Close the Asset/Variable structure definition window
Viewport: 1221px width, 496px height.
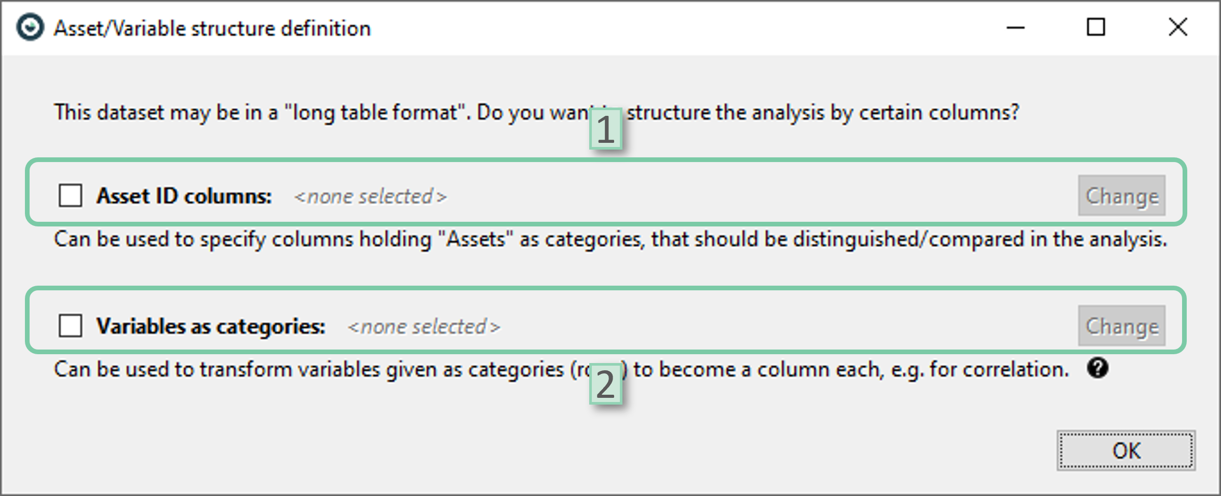(x=1177, y=28)
